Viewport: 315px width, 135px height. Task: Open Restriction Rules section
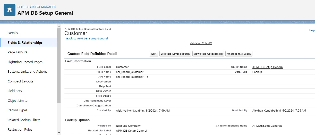pyautogui.click(x=20, y=130)
